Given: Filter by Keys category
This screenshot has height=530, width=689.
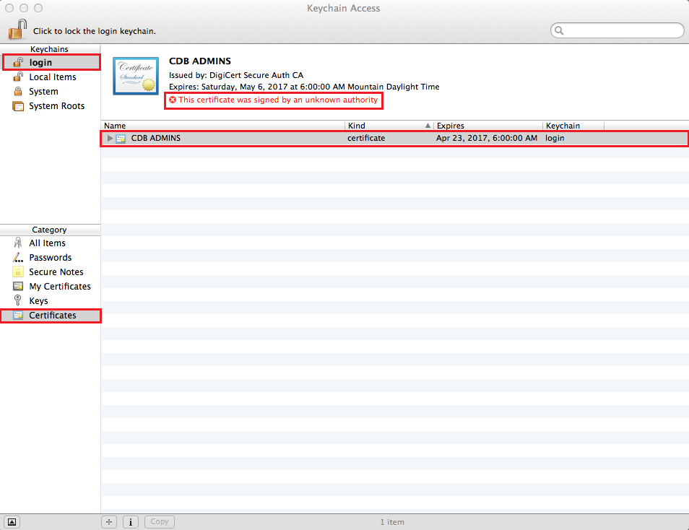Looking at the screenshot, I should pos(38,301).
